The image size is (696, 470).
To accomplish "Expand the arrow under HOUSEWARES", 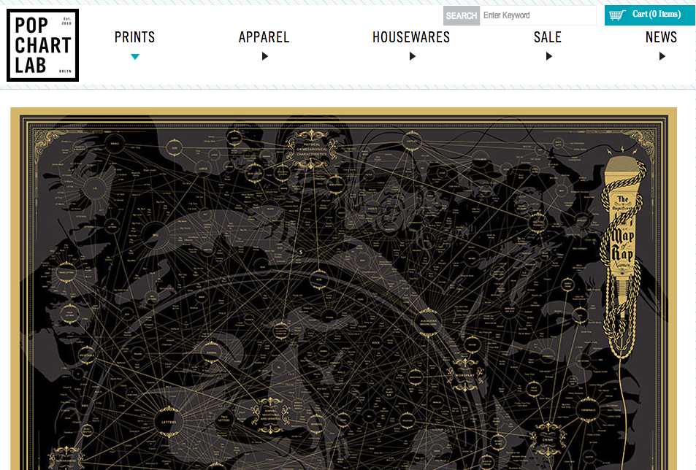I will pos(413,56).
